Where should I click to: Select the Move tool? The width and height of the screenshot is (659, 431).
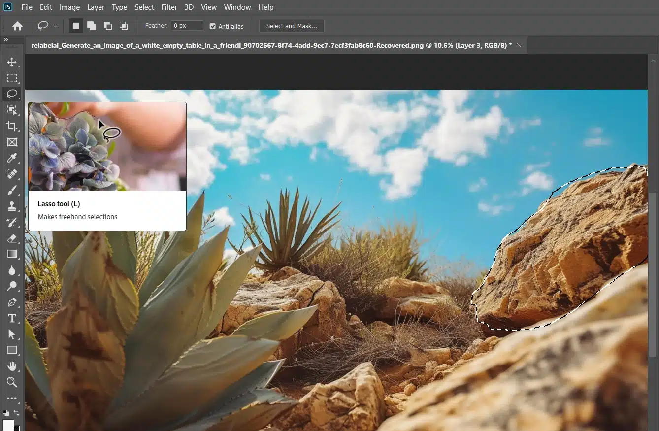(x=12, y=62)
